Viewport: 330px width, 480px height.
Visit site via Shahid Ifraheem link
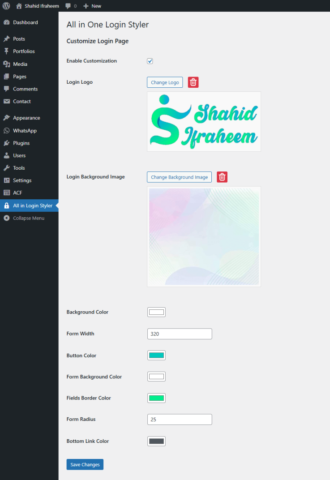42,6
